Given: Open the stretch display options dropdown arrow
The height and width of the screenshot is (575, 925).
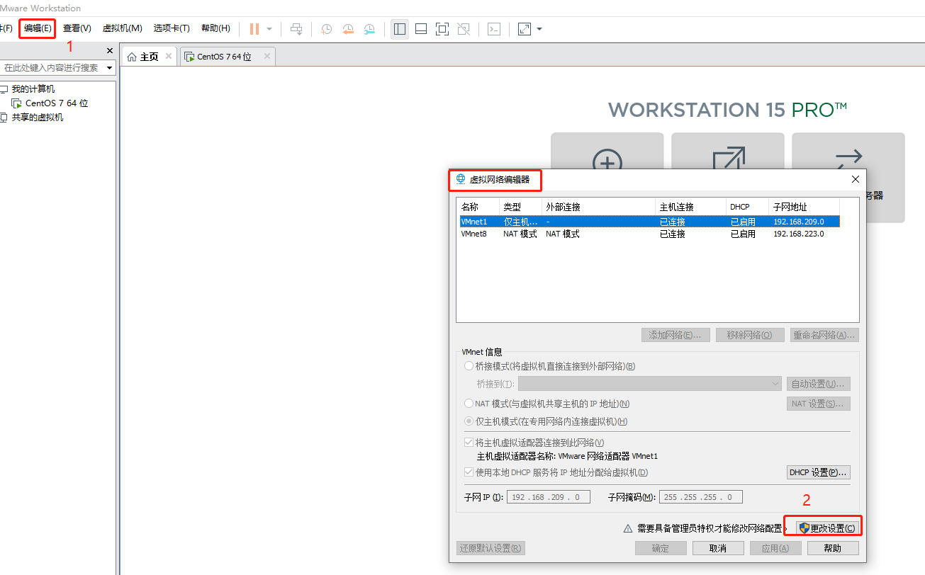Looking at the screenshot, I should 539,29.
